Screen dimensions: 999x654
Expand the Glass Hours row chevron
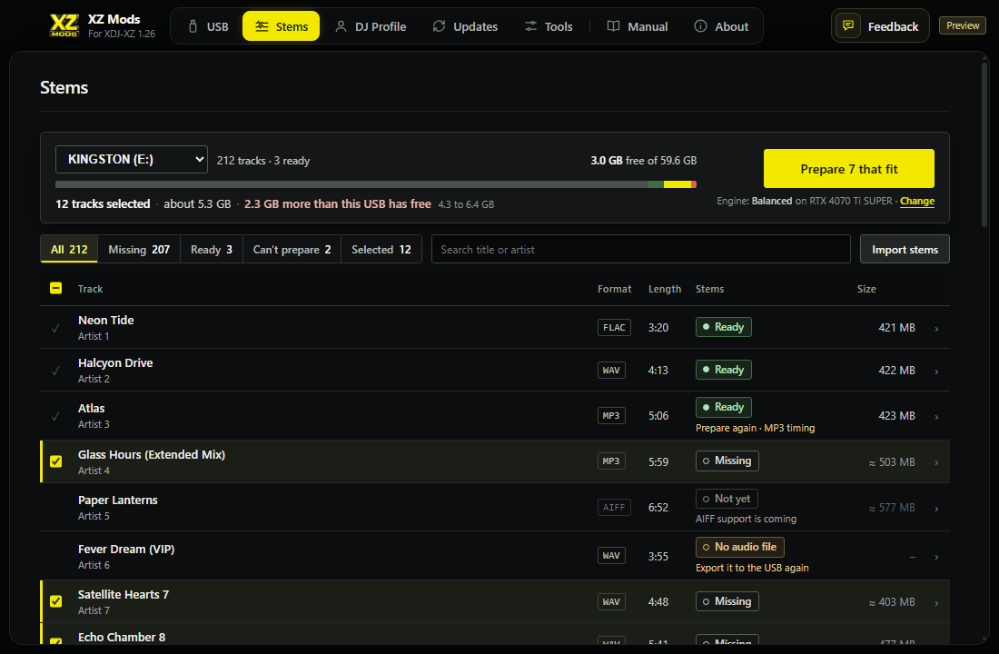[x=936, y=462]
